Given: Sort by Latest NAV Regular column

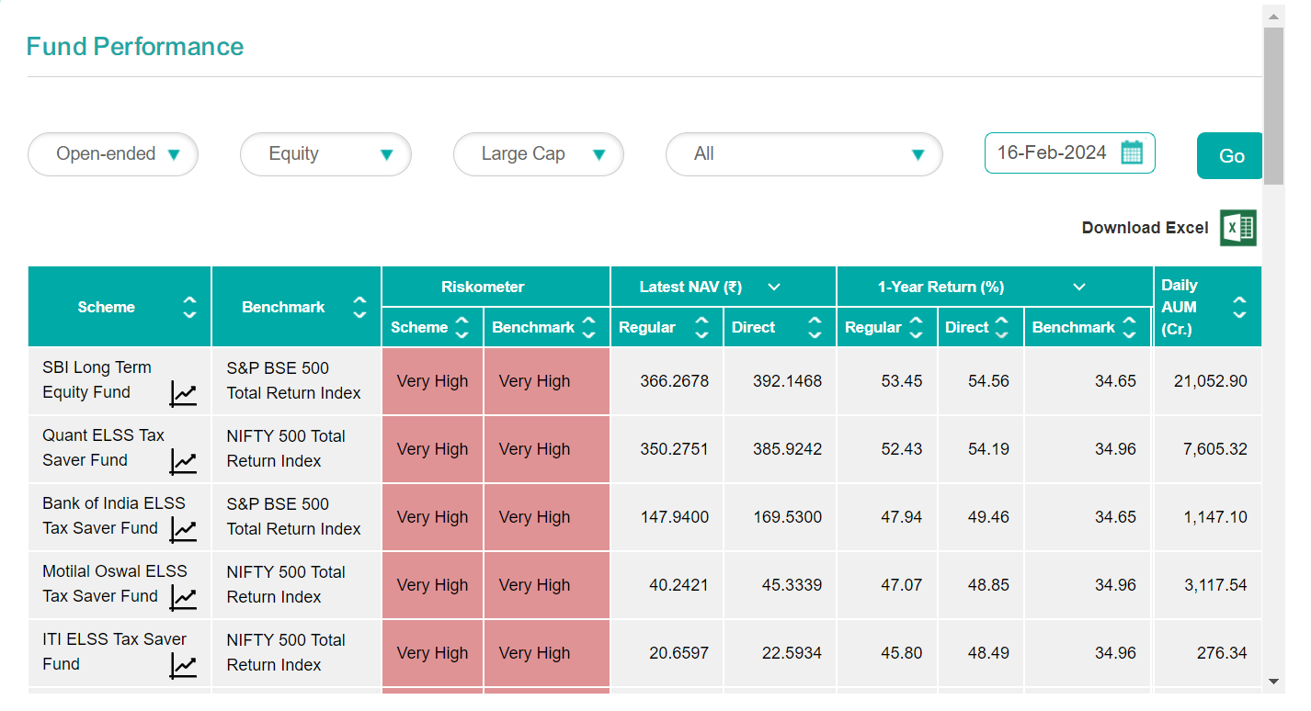Looking at the screenshot, I should [701, 327].
